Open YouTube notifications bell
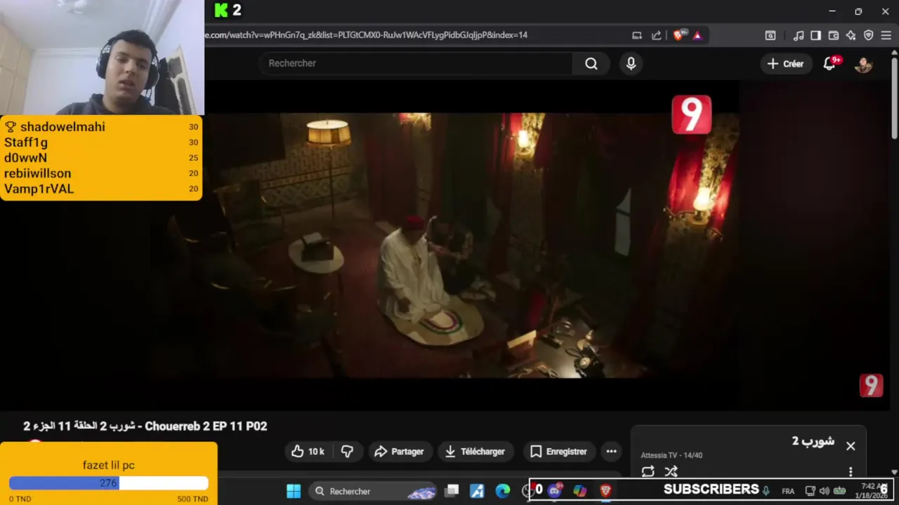Screen dimensions: 899x505 (x=830, y=64)
